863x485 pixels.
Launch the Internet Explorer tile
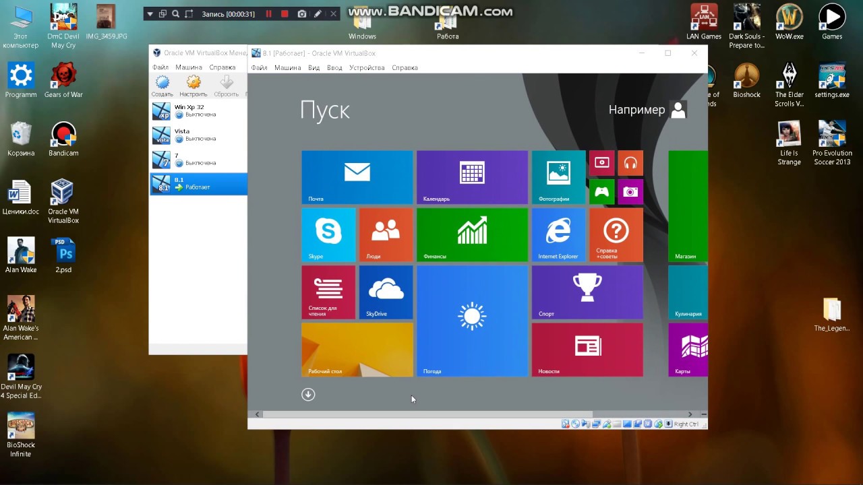coord(558,234)
